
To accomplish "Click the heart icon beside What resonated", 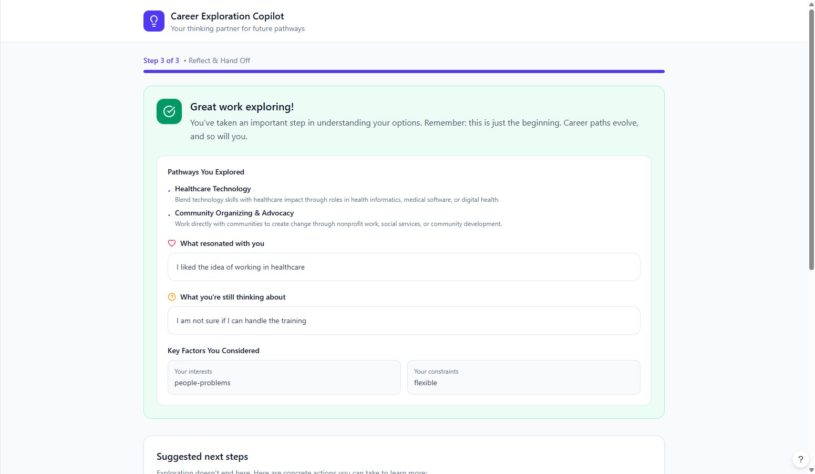I will 172,243.
